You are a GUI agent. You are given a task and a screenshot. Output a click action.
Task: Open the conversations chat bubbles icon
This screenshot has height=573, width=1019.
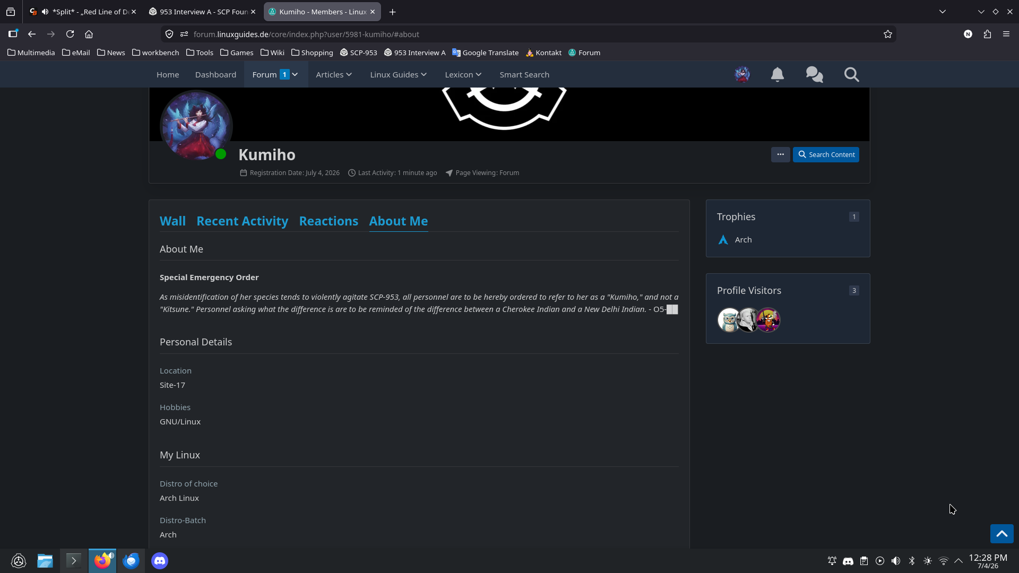pos(814,75)
